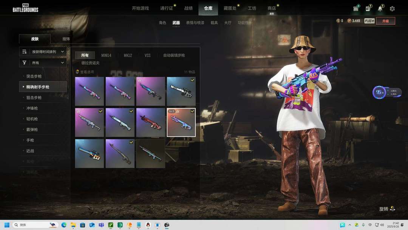Click the PLUS+ account badge

pyautogui.click(x=369, y=21)
